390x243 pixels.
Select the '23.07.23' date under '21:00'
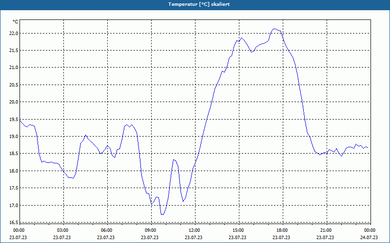tap(325, 237)
